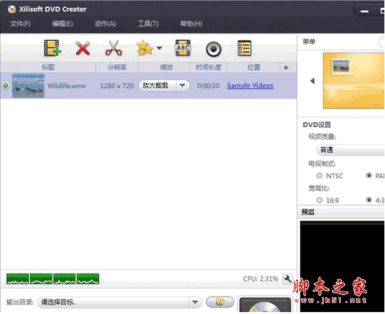Viewport: 385px width, 314px height.
Task: Click the red X remove icon
Action: (x=83, y=48)
